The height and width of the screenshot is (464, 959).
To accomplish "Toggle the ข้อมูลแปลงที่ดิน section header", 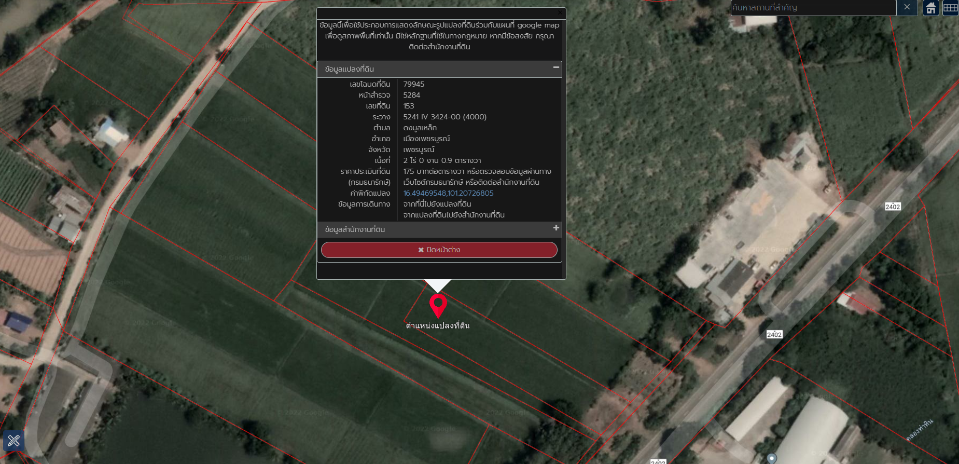I will click(439, 69).
